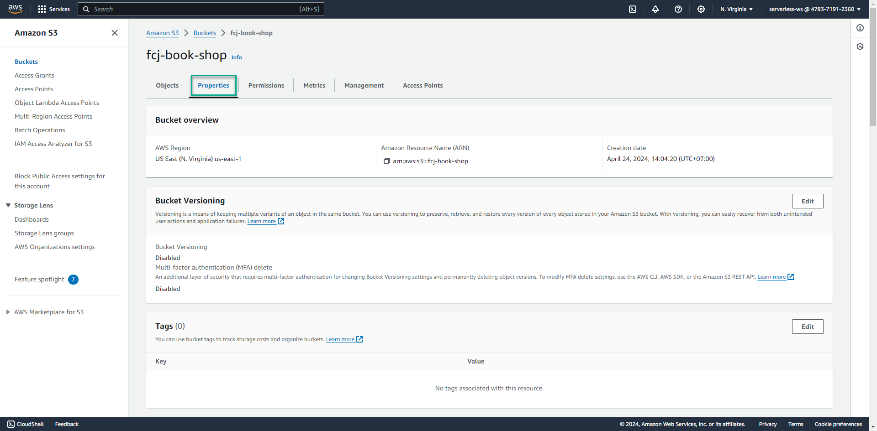
Task: Open Learn more link for Bucket Versioning
Action: [262, 221]
